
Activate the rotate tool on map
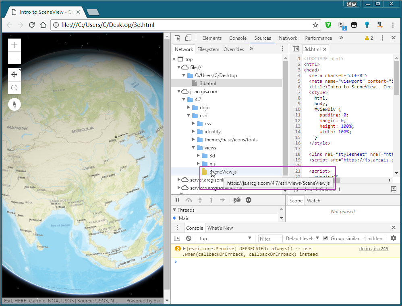[15, 88]
